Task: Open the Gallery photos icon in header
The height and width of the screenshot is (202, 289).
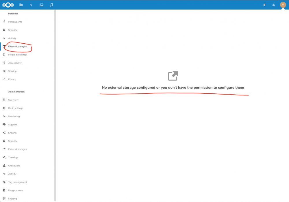Action: coord(41,5)
